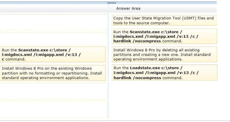Click the empty slot just below the left install step
This screenshot has width=230, height=122.
point(53,91)
